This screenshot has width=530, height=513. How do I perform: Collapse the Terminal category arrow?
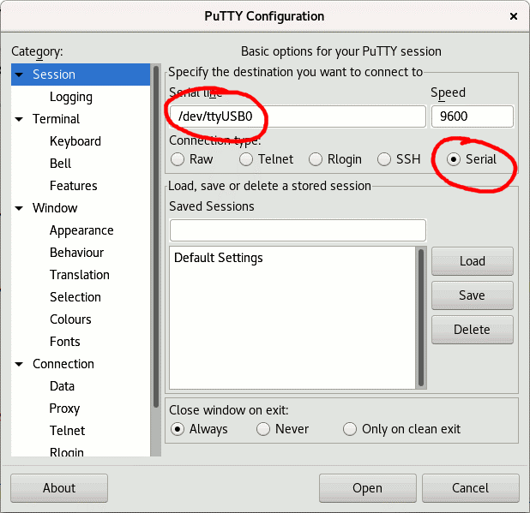(19, 119)
